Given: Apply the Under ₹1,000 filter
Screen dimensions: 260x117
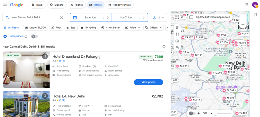Looking at the screenshot, I should coord(36,28).
